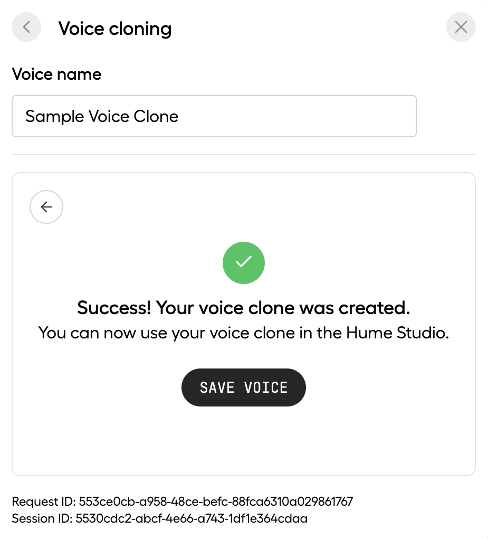The image size is (488, 539).
Task: Click the circled left-arrow in the success card
Action: 46,207
